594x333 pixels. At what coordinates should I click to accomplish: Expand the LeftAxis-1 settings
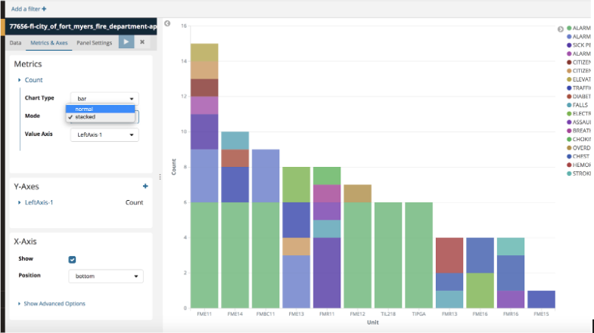pos(38,202)
